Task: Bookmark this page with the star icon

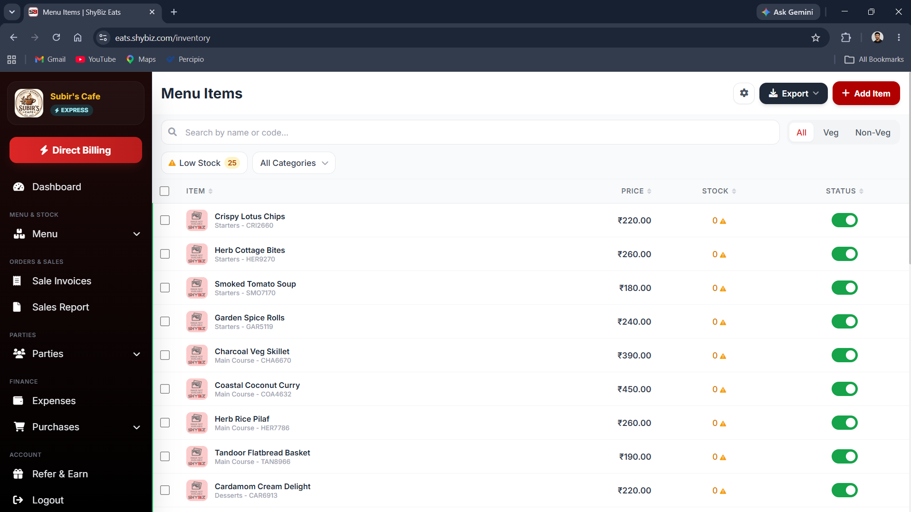Action: pos(815,38)
